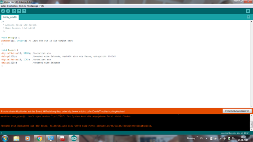Upload sketch using the arrow icon
The image size is (253, 142).
click(x=8, y=11)
